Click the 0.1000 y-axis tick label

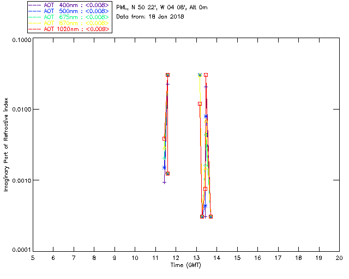coord(21,40)
